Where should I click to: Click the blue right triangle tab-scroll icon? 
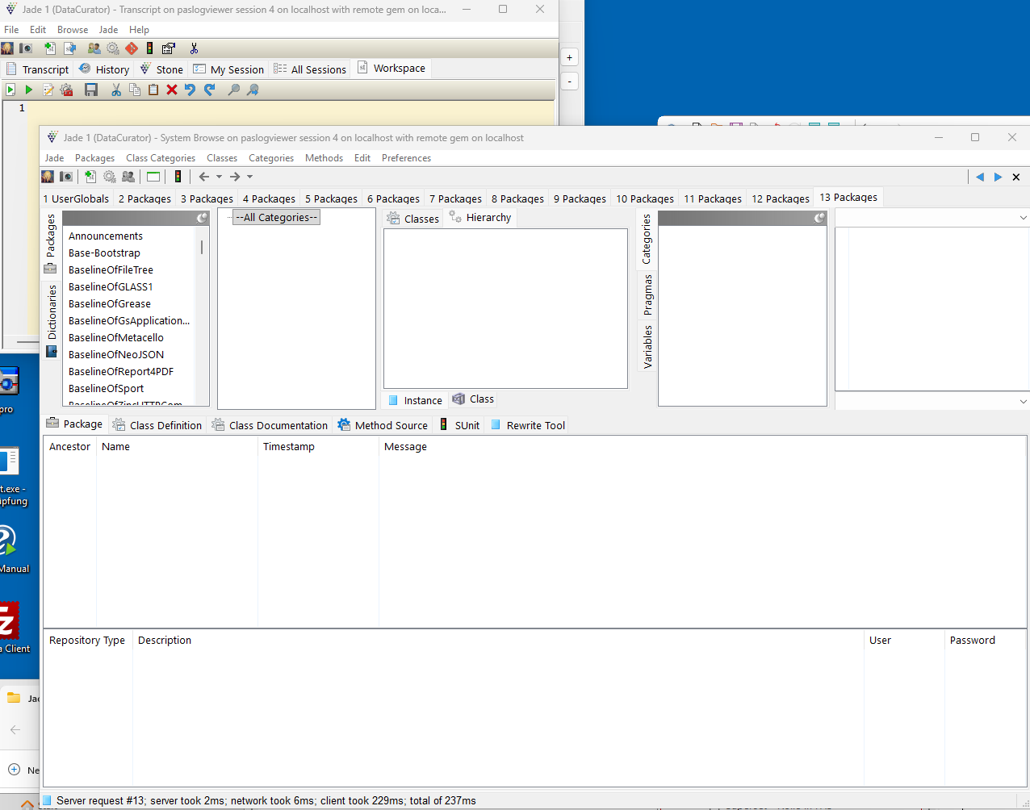tap(999, 177)
